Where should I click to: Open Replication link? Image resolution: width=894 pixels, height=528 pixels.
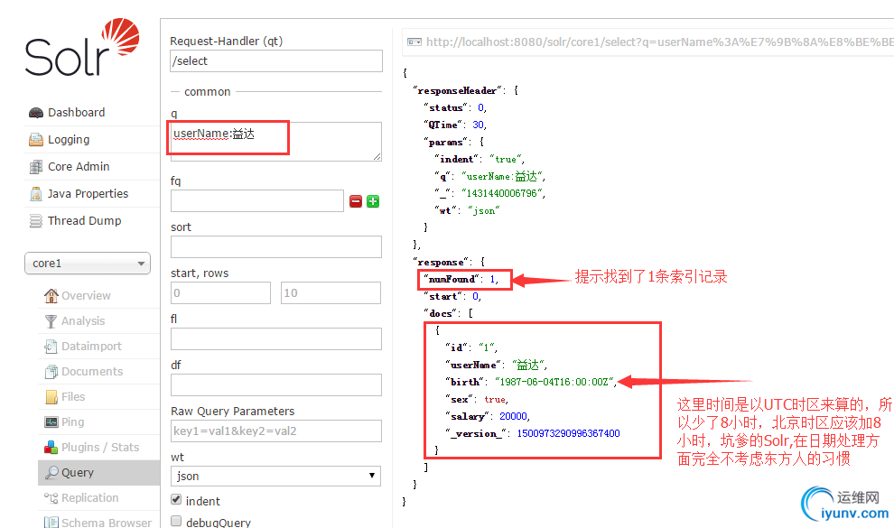pyautogui.click(x=90, y=498)
